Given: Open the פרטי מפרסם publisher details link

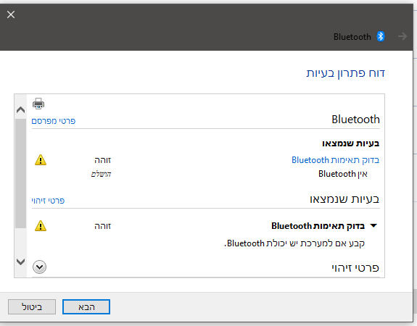Looking at the screenshot, I should 54,121.
